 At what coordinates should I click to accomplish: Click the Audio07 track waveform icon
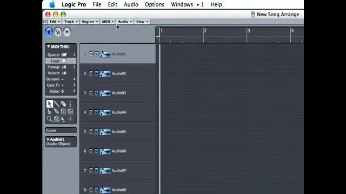click(x=105, y=170)
